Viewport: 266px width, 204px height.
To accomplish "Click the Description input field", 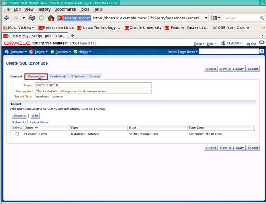I will 93,92.
